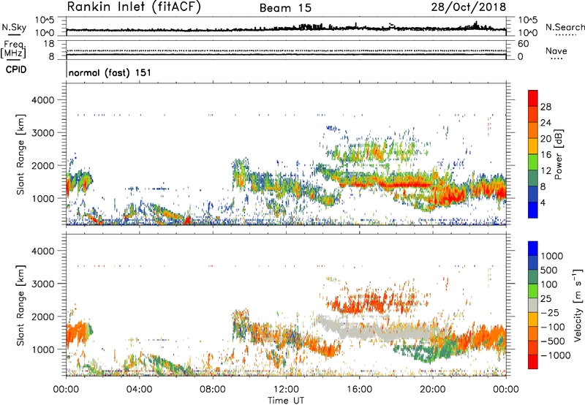Click the '20:00' time axis tick label
This screenshot has height=405, width=585.
tap(432, 390)
